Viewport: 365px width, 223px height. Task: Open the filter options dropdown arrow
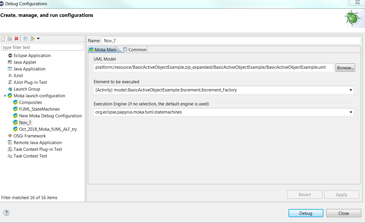[38, 38]
